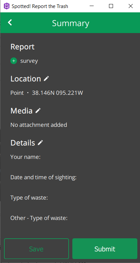The width and height of the screenshot is (140, 263).
Task: Maximize the application window
Action: [x=111, y=6]
